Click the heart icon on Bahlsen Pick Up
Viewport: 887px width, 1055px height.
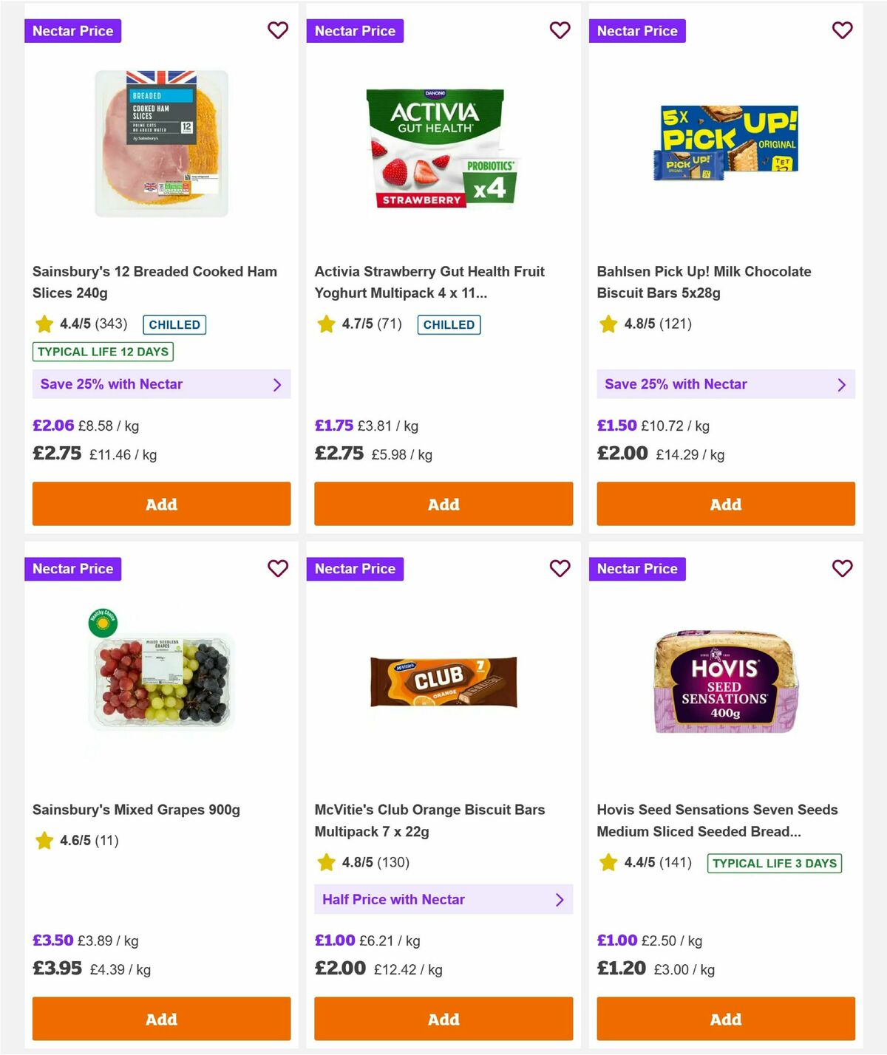(842, 30)
